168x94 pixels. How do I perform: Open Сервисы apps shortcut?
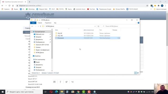click(x=6, y=9)
